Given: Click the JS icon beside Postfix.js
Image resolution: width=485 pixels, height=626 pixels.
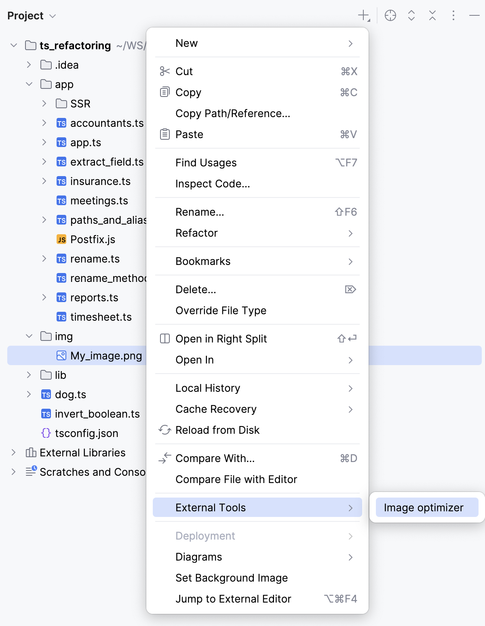Looking at the screenshot, I should [61, 239].
